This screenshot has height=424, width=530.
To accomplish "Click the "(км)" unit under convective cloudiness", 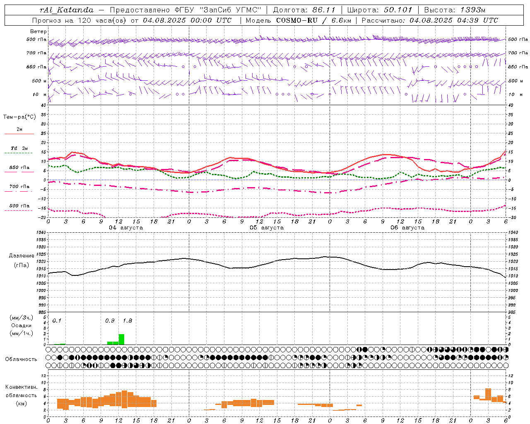I will (21, 403).
